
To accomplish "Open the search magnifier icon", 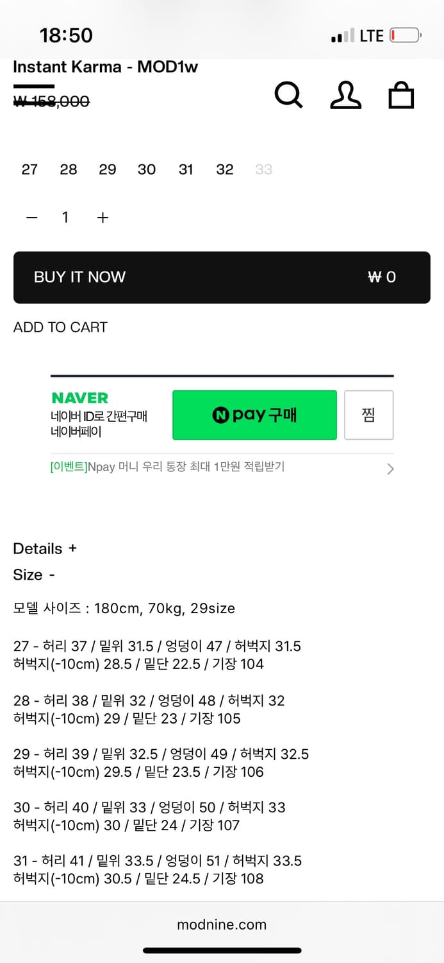I will pyautogui.click(x=288, y=95).
